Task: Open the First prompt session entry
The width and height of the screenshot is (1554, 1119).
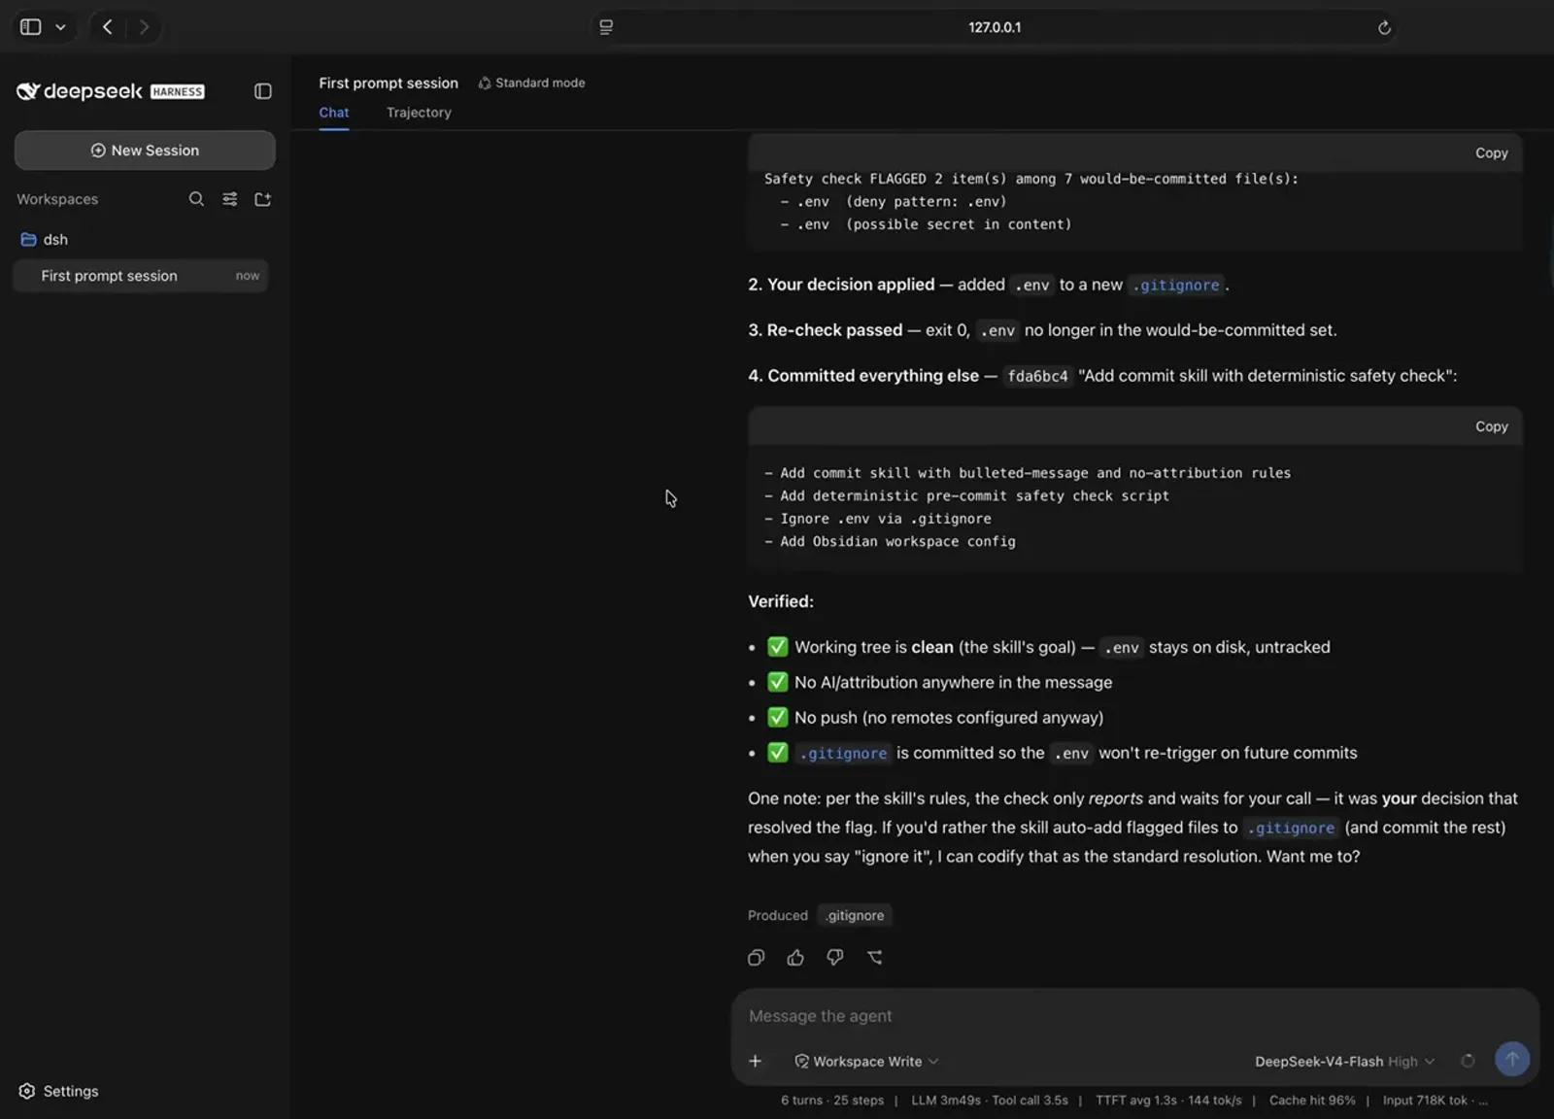Action: point(141,276)
